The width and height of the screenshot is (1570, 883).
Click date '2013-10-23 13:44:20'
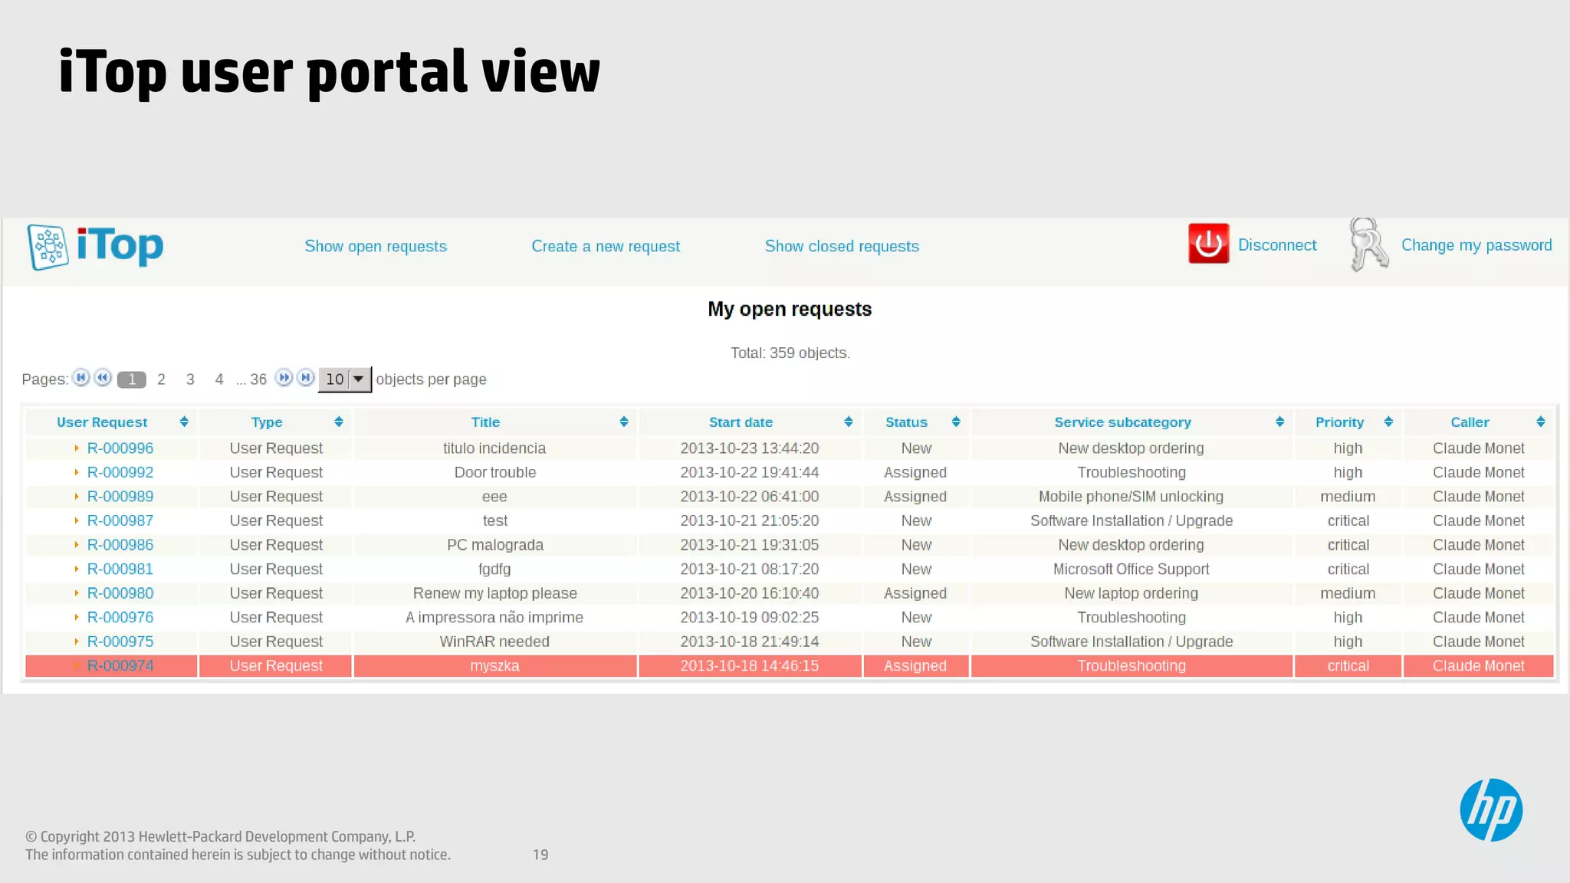(750, 448)
